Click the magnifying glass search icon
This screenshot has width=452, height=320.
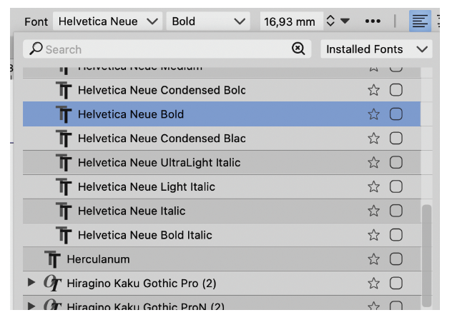36,49
